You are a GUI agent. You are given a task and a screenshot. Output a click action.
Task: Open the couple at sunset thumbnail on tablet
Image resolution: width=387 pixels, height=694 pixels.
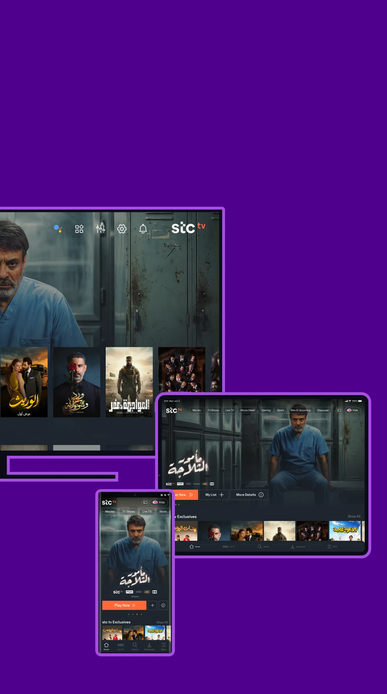click(x=247, y=531)
